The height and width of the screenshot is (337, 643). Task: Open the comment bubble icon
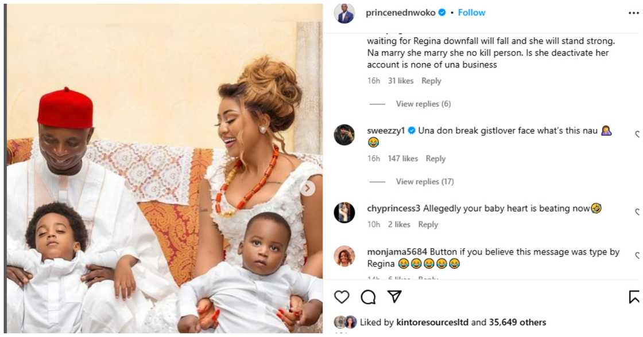(368, 297)
